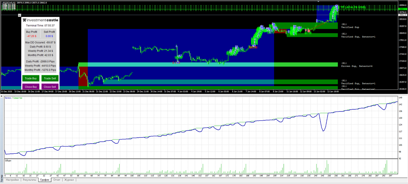Screen dimensions: 408x184
Task: Click the Monthly Profit -1276.0 Pips line
Action: click(x=40, y=70)
